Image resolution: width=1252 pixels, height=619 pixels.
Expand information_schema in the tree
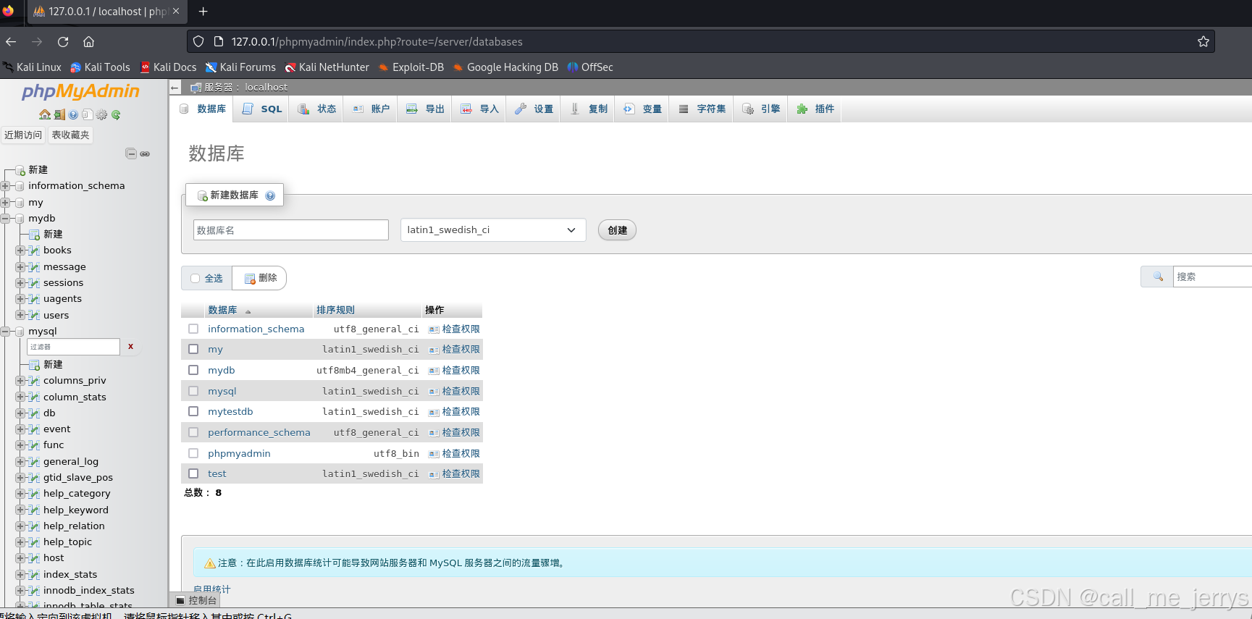[x=5, y=186]
